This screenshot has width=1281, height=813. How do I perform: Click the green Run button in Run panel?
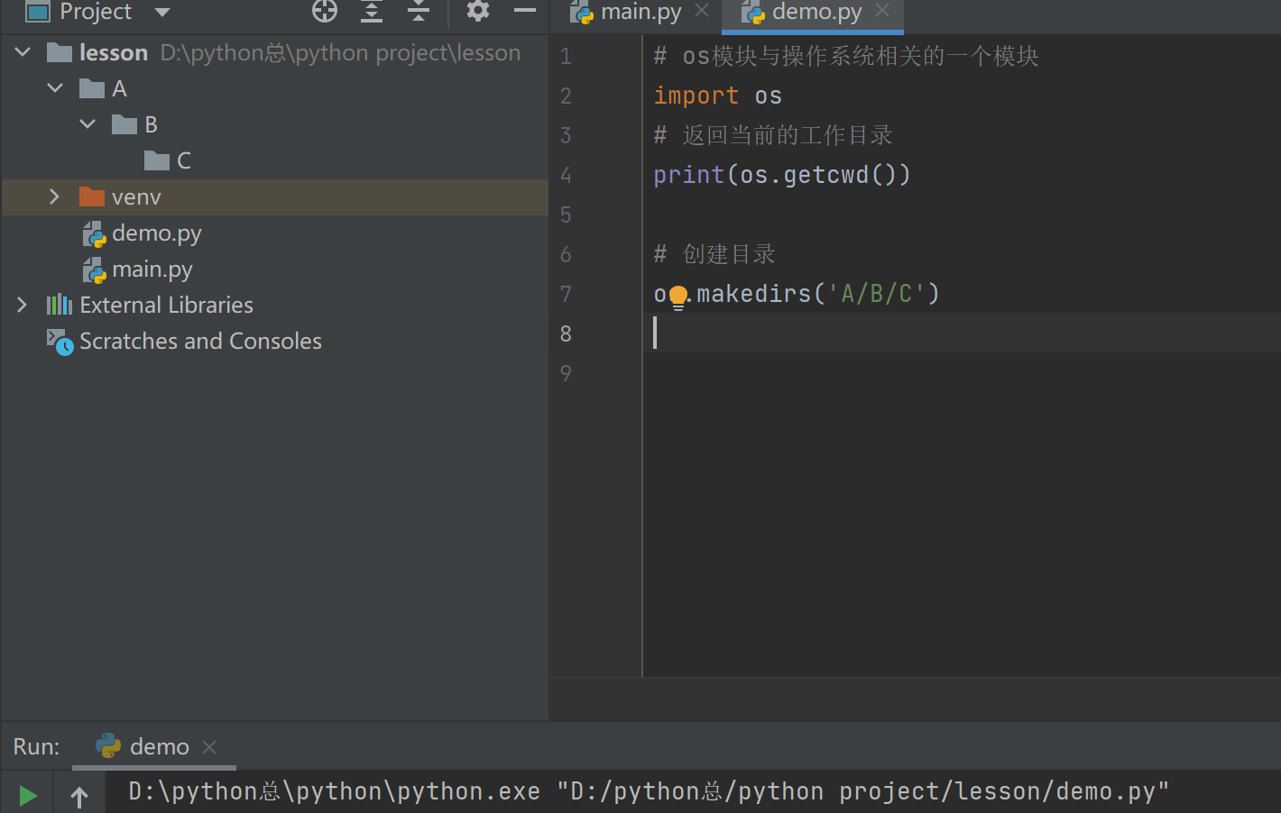coord(28,795)
